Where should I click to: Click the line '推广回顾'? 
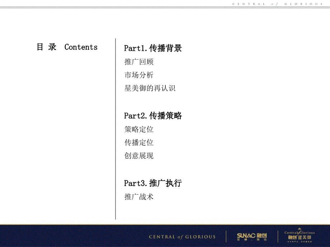click(x=139, y=62)
